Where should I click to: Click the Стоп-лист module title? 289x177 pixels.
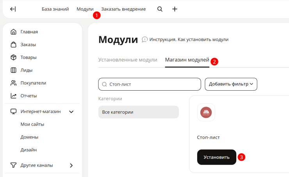pos(208,137)
